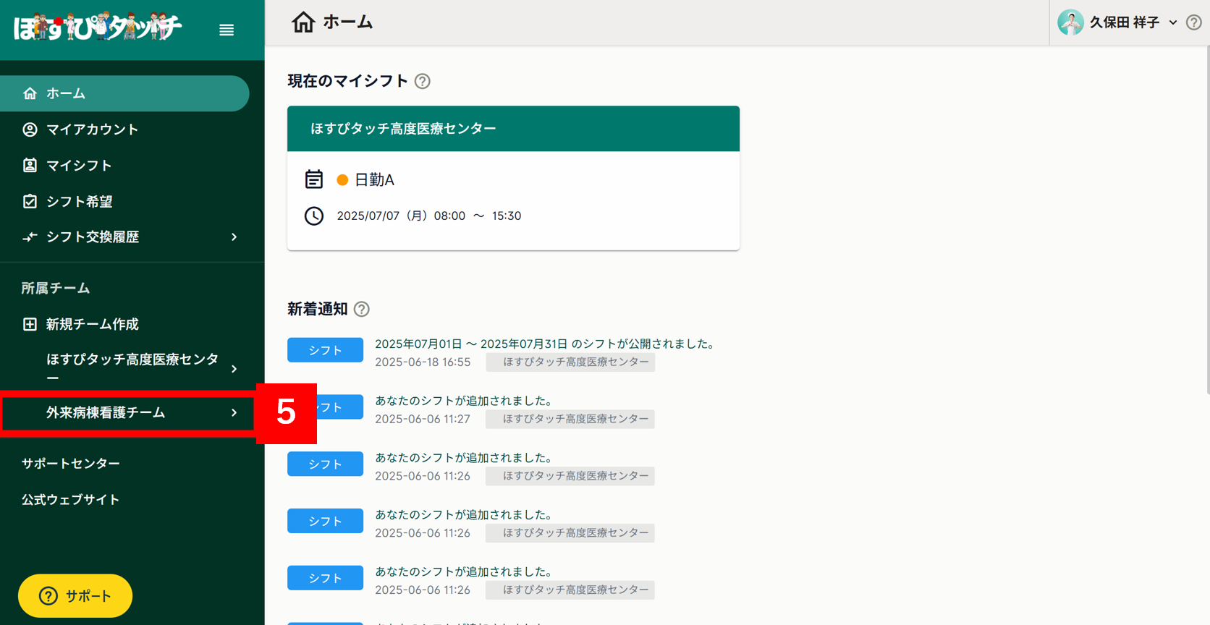
Task: Click シフト badge for 2025-06-18 16:55 notification
Action: point(325,350)
